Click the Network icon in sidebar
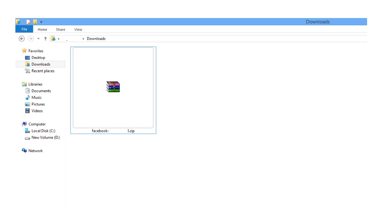The height and width of the screenshot is (210, 372). pos(24,151)
